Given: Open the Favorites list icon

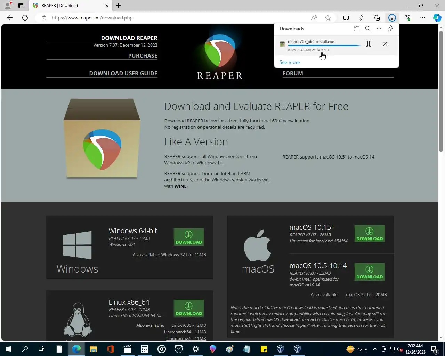Looking at the screenshot, I should 362,18.
